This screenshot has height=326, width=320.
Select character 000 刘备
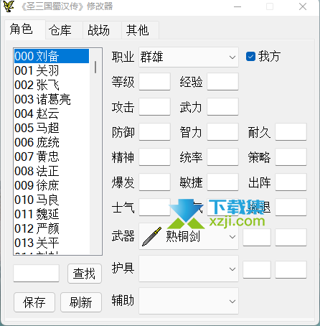52,56
